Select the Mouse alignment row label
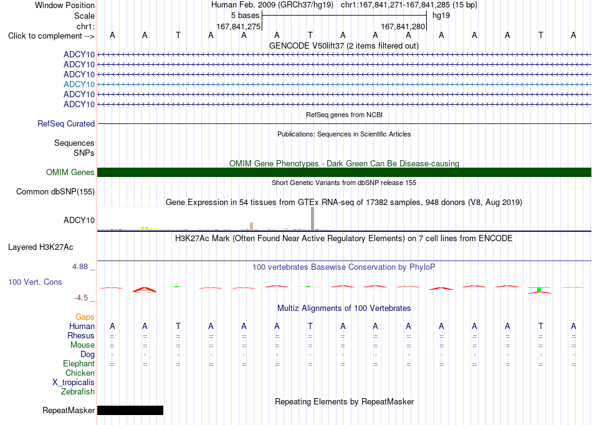This screenshot has height=425, width=592. tap(82, 345)
